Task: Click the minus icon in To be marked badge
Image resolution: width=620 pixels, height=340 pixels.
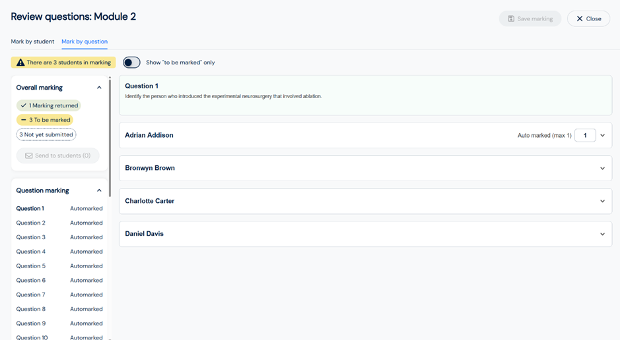Action: coord(23,120)
